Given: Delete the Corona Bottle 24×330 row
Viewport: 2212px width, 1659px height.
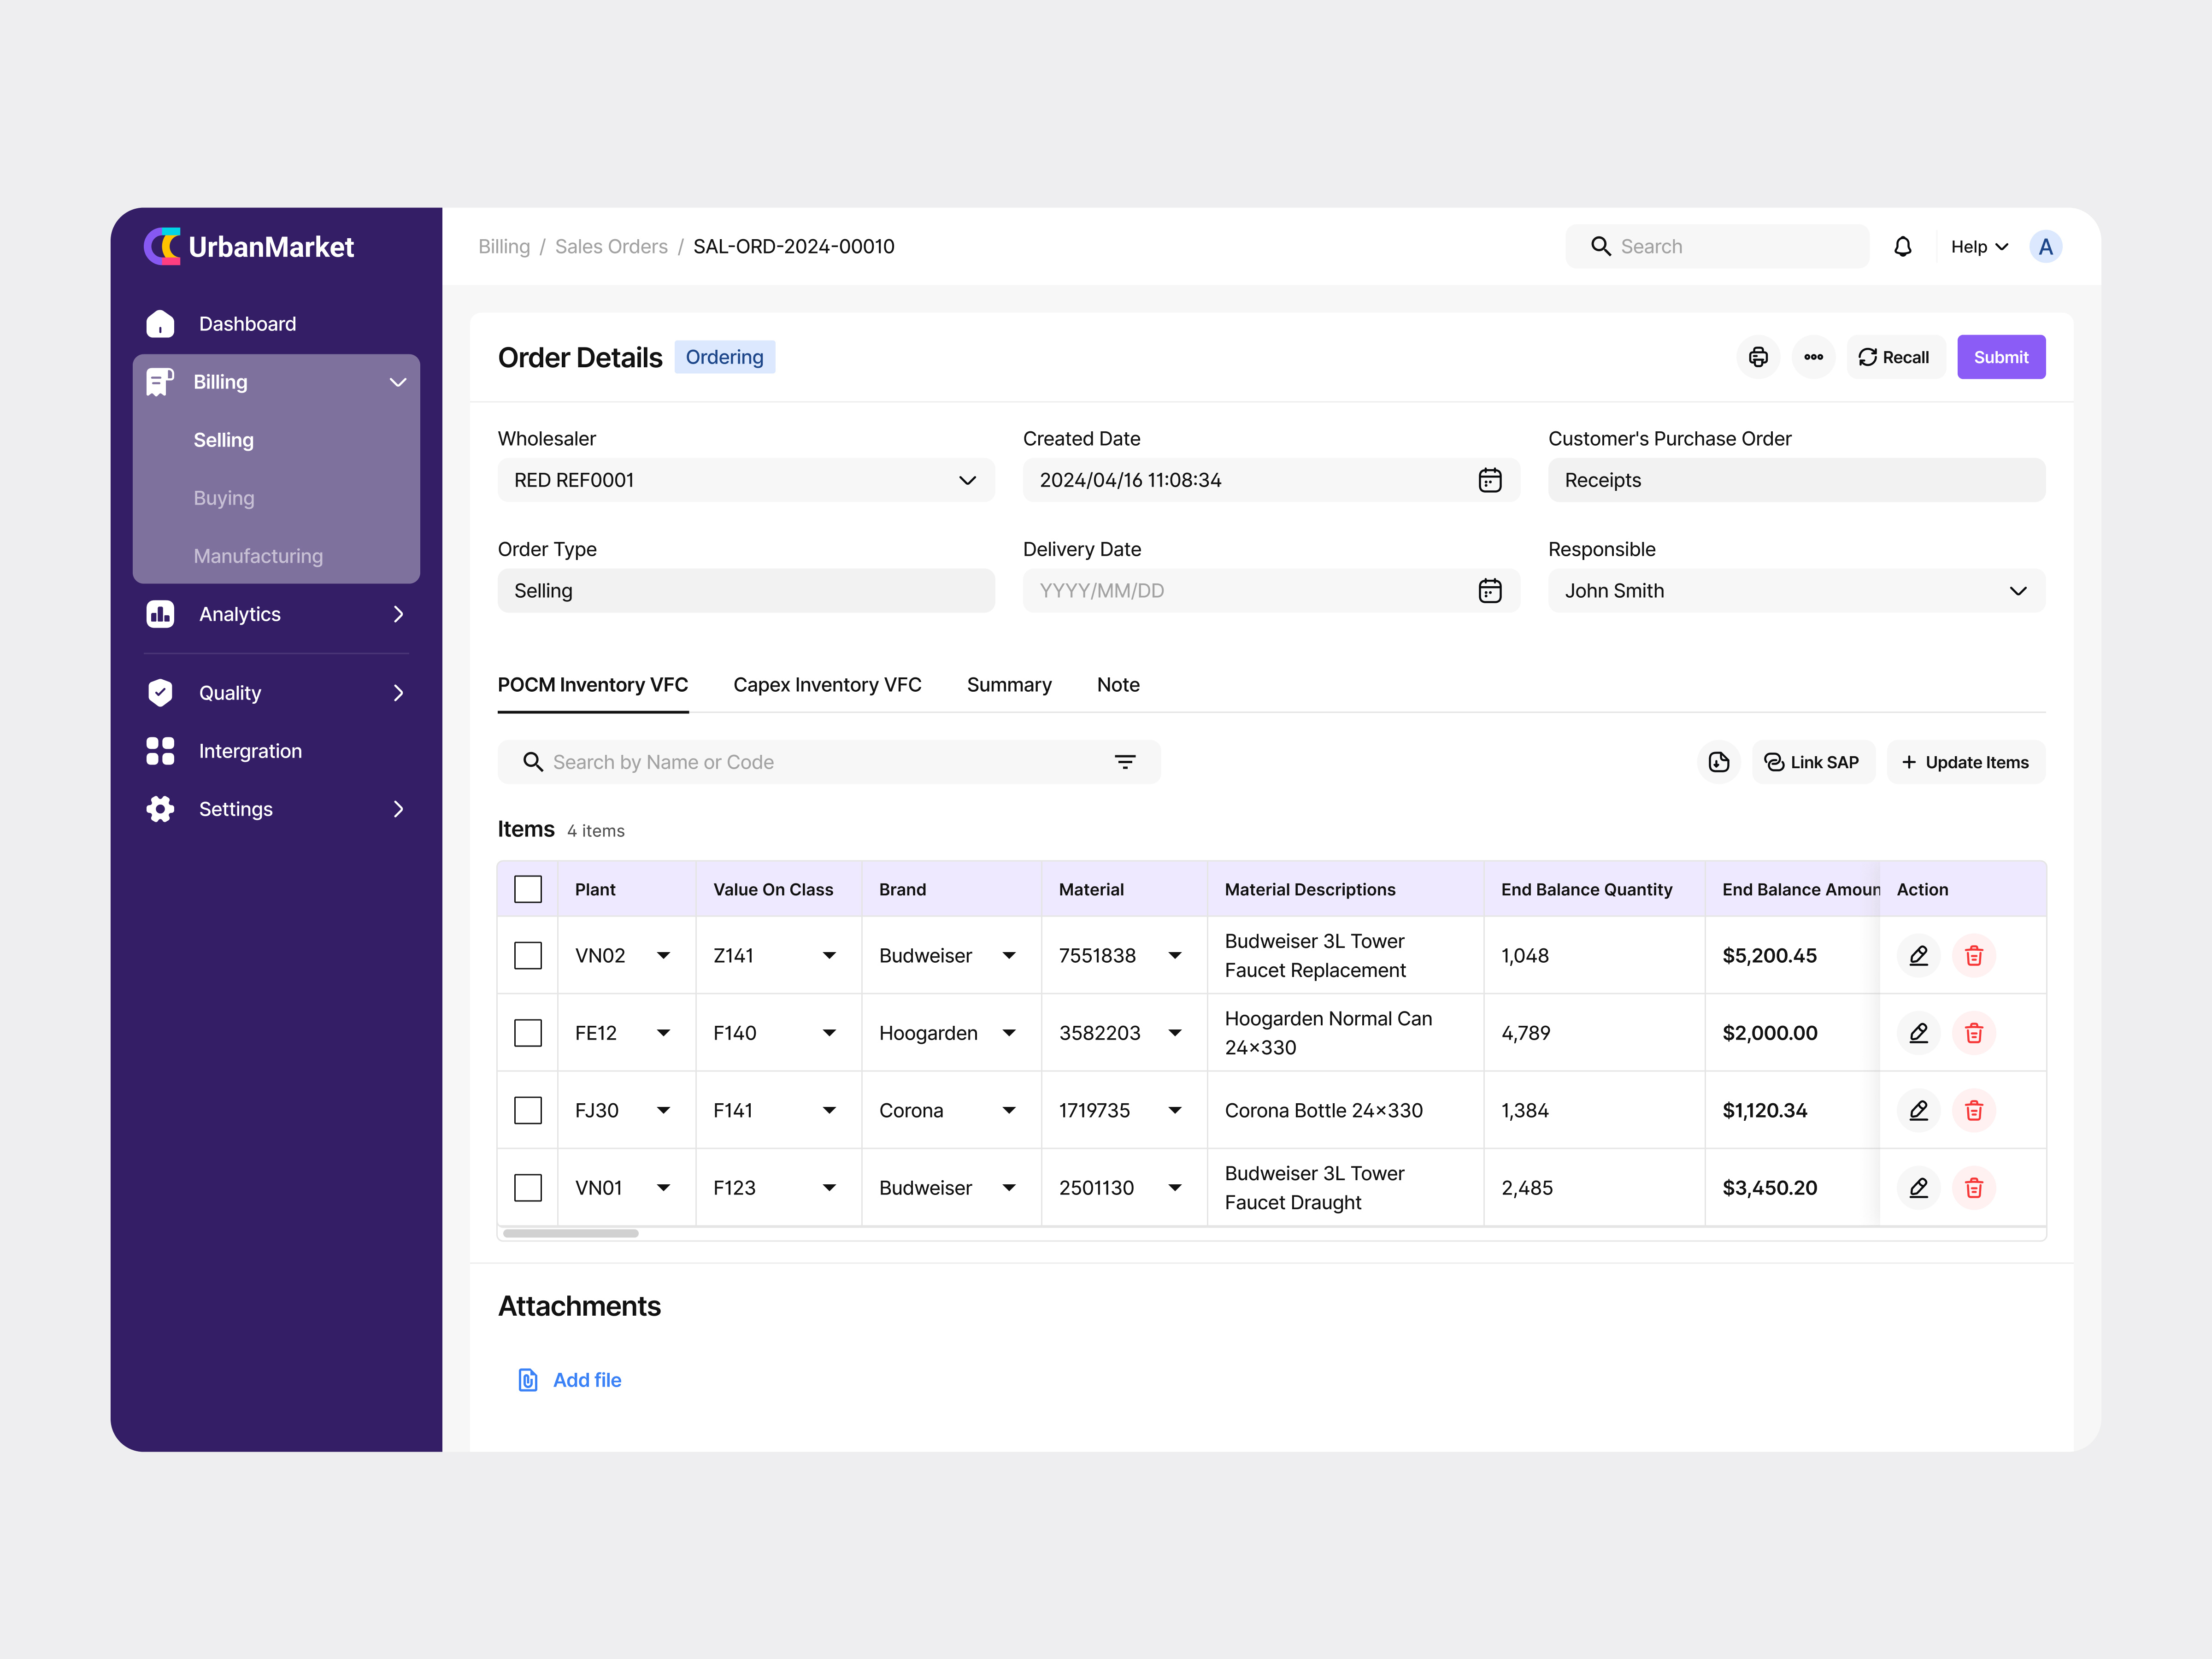Looking at the screenshot, I should coord(1974,1110).
